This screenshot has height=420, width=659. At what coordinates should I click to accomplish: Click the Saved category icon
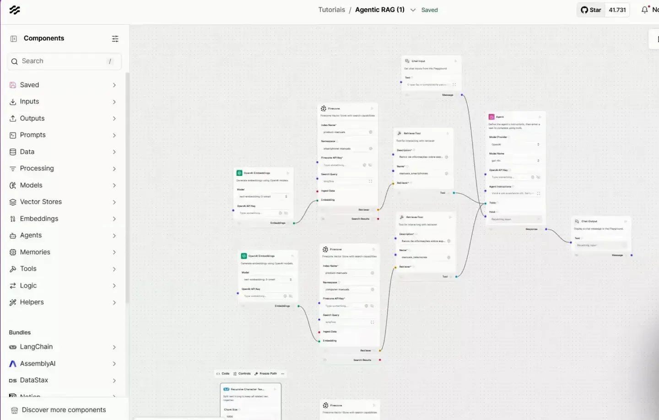pyautogui.click(x=13, y=85)
